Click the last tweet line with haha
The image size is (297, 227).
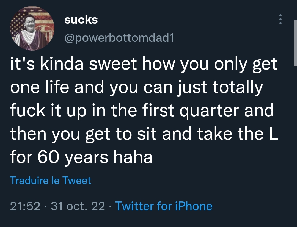(x=81, y=157)
